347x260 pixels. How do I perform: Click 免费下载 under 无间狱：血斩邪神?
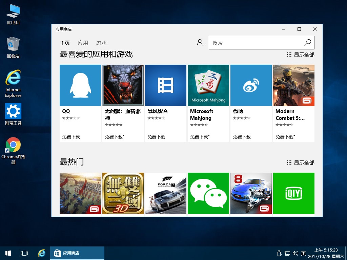point(114,137)
